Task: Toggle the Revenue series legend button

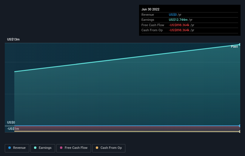Action: (17, 148)
